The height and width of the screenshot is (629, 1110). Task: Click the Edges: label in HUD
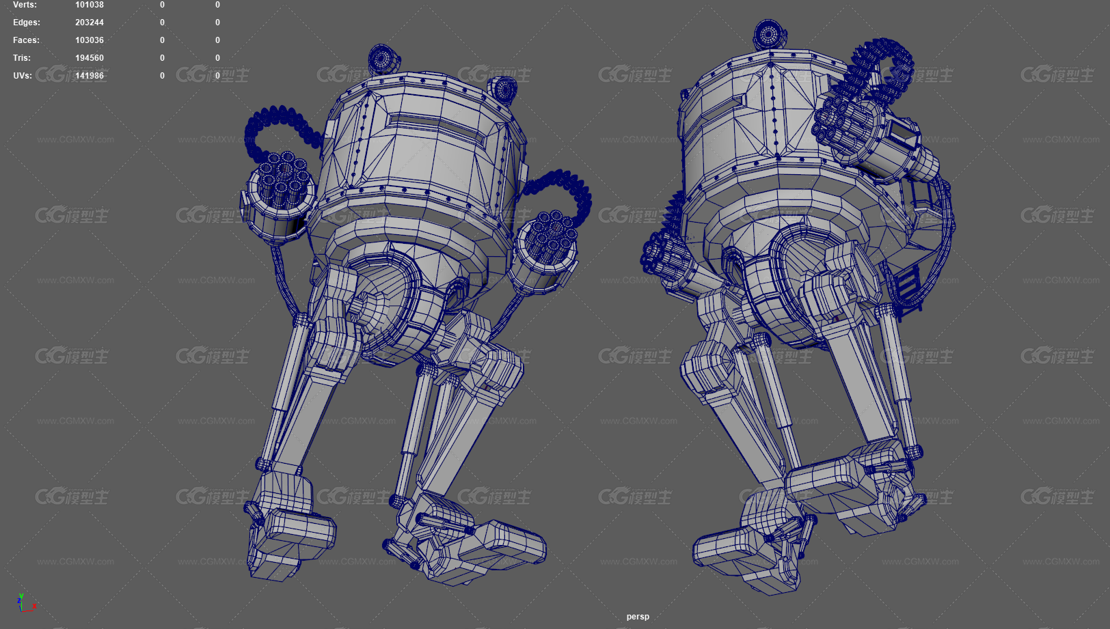[x=26, y=23]
